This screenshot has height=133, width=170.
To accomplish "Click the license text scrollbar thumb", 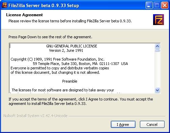I will 157,50.
